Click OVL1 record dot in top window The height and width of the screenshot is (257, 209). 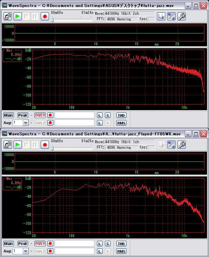point(50,115)
